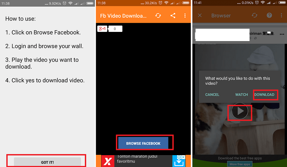The image size is (287, 167).
Task: Click the red X logo in the ad banner
Action: pos(108,161)
